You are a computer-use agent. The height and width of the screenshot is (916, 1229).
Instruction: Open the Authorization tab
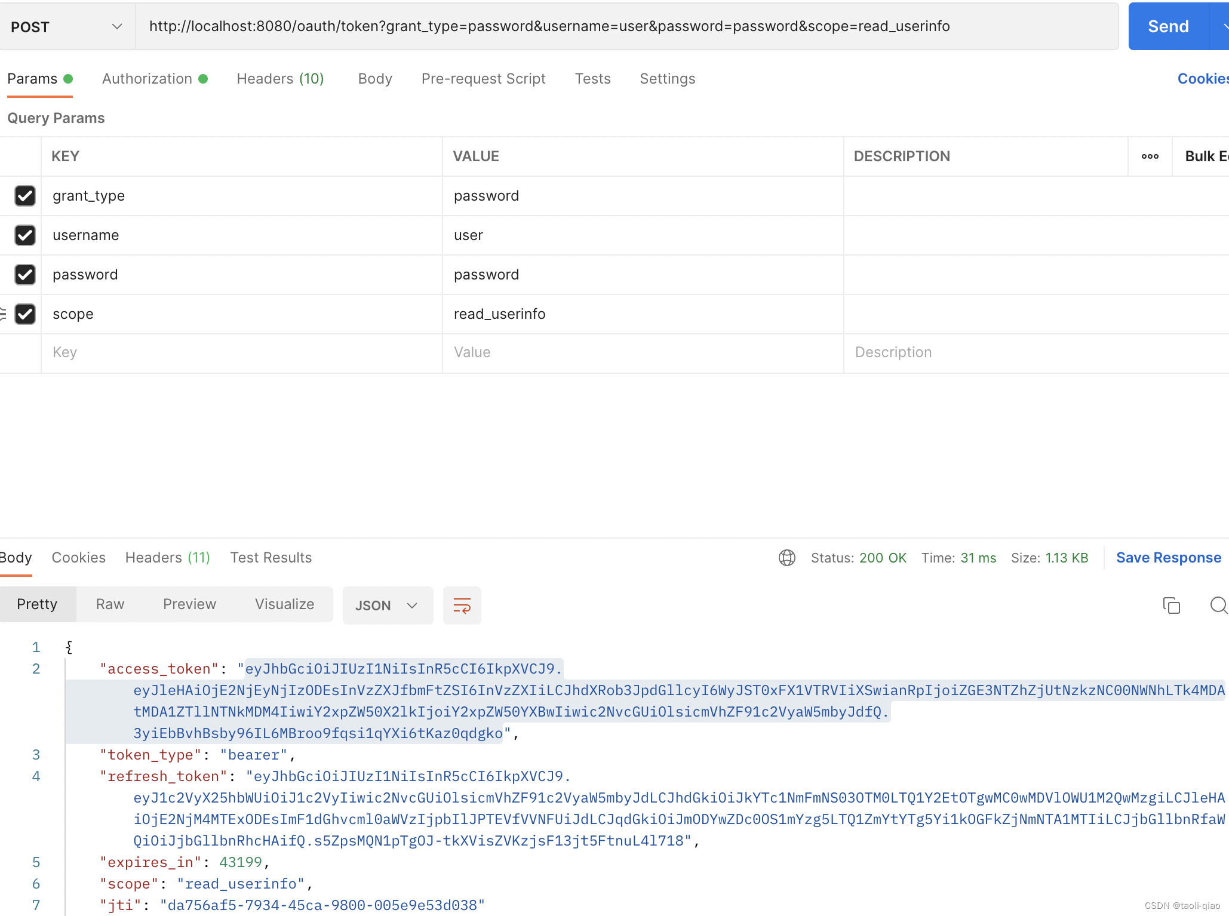[155, 79]
